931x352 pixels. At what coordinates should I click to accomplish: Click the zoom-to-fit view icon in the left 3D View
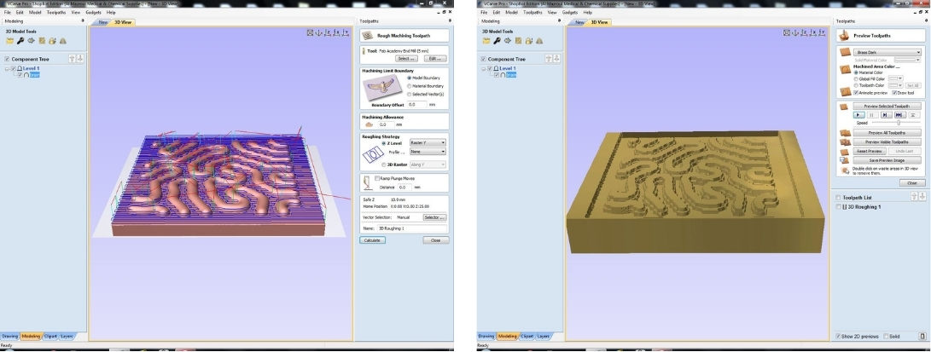(x=311, y=32)
